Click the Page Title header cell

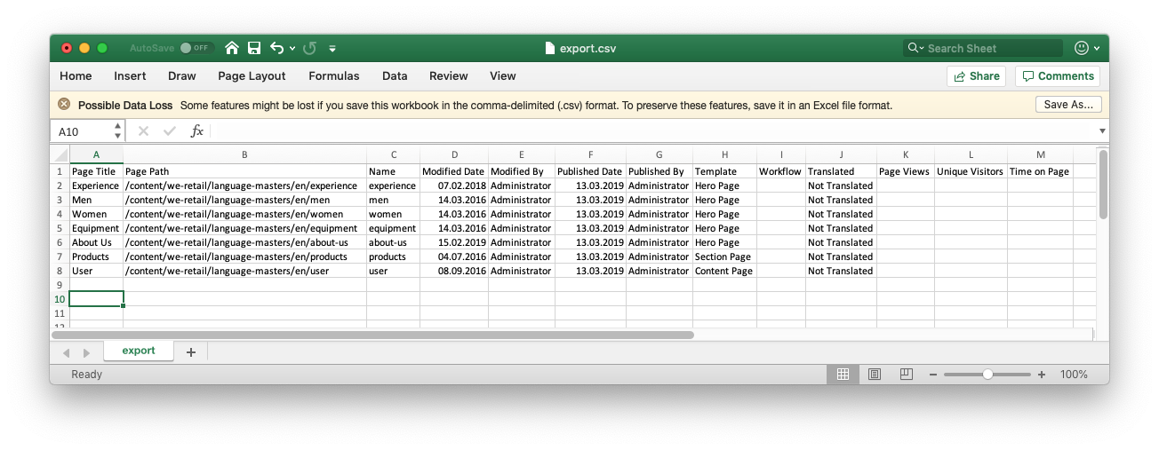coord(96,171)
